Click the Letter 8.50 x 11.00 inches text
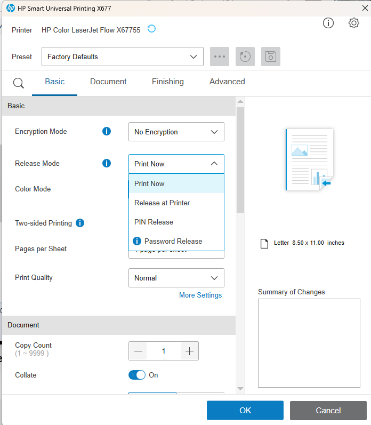Viewport: 371px width, 425px height. point(309,243)
